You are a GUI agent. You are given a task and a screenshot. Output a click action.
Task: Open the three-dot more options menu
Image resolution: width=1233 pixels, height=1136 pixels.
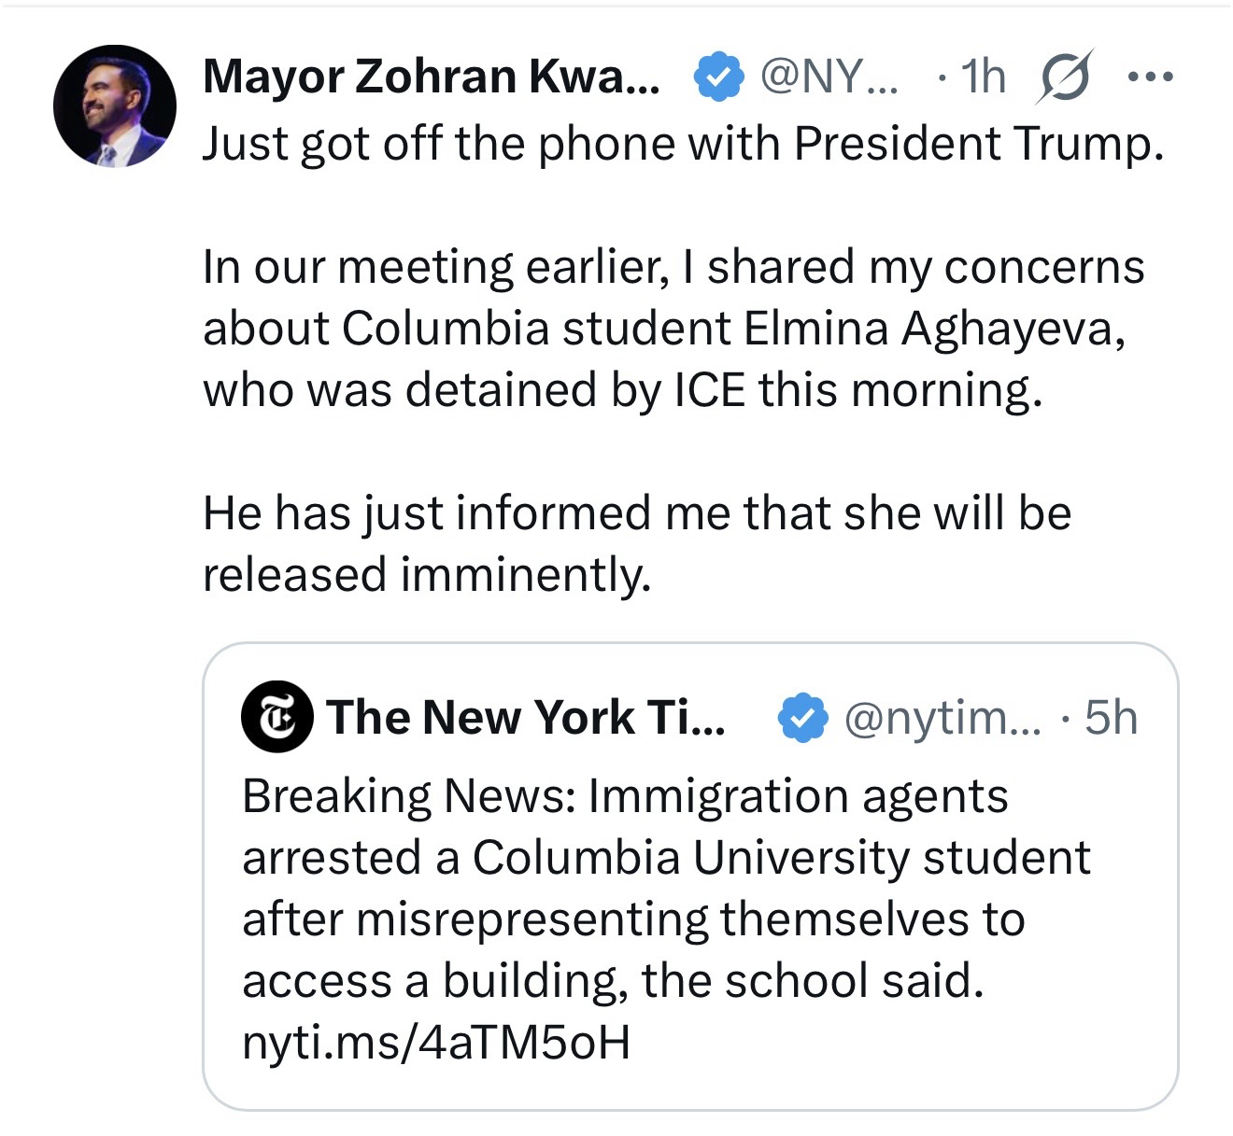coord(1150,77)
